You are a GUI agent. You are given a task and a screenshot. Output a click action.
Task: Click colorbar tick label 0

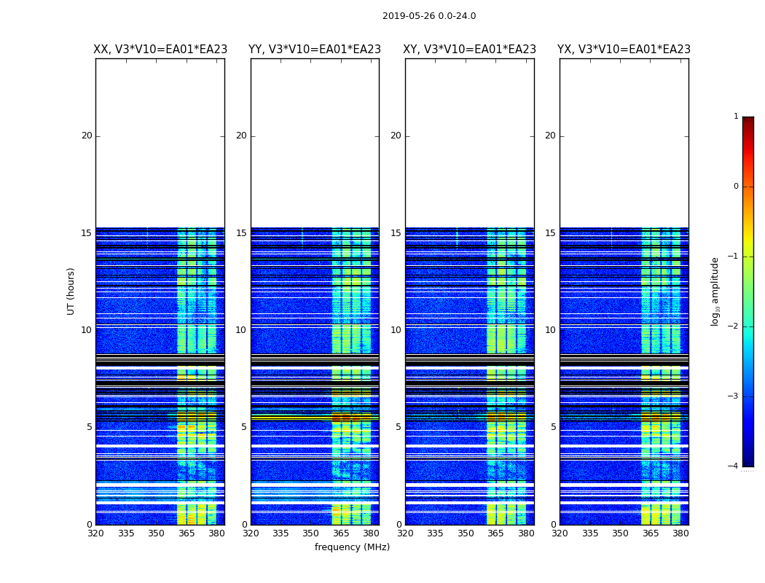pos(736,187)
